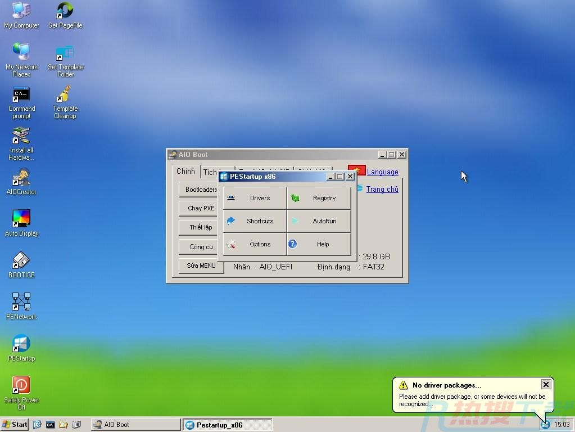
Task: Click the No driver packages notification text
Action: tap(447, 385)
